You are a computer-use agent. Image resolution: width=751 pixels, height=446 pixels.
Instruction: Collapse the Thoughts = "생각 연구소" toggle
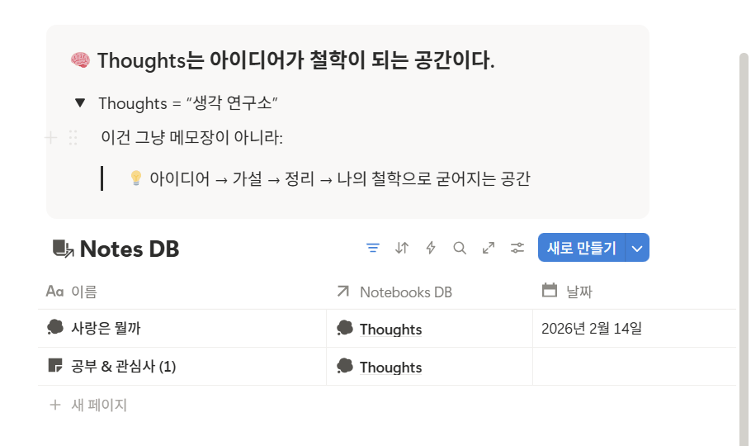[x=80, y=103]
